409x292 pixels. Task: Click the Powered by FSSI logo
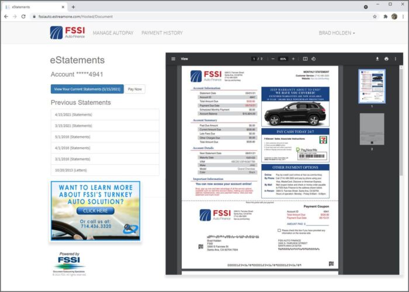click(69, 263)
